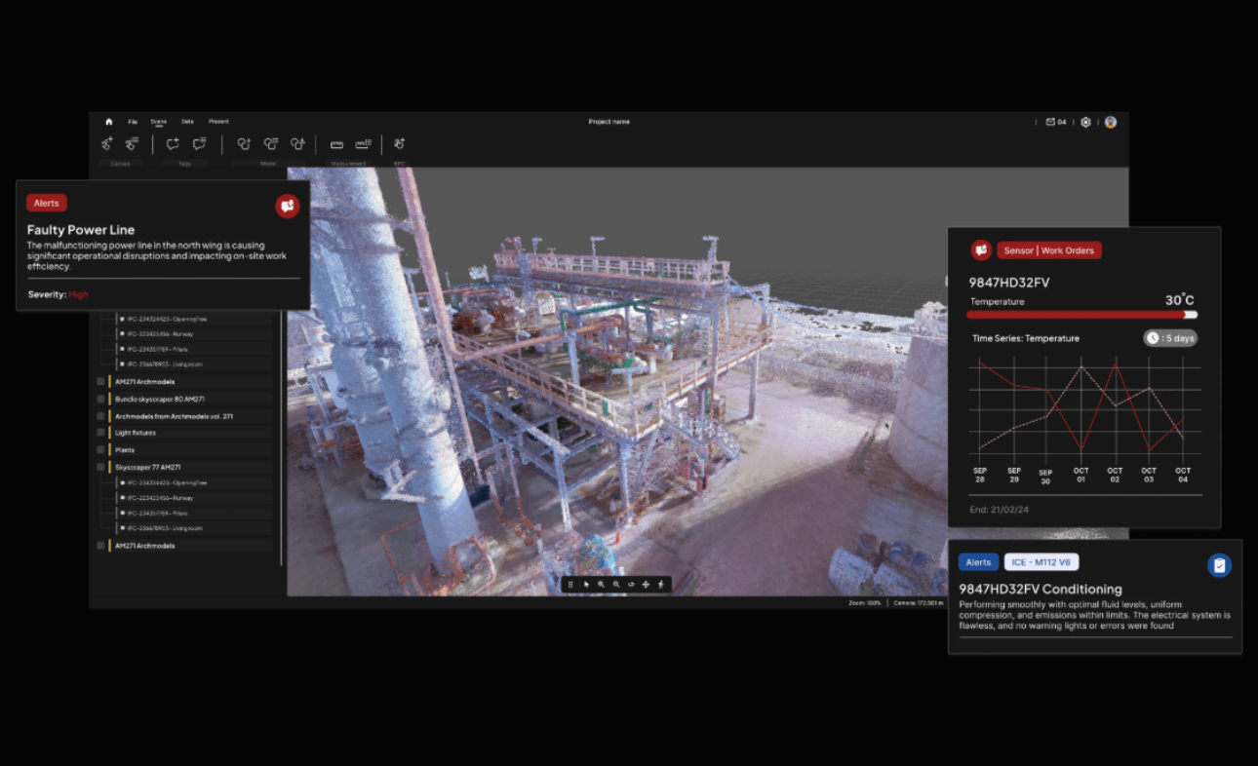The height and width of the screenshot is (766, 1258).
Task: Open the settings gear icon
Action: click(1085, 122)
